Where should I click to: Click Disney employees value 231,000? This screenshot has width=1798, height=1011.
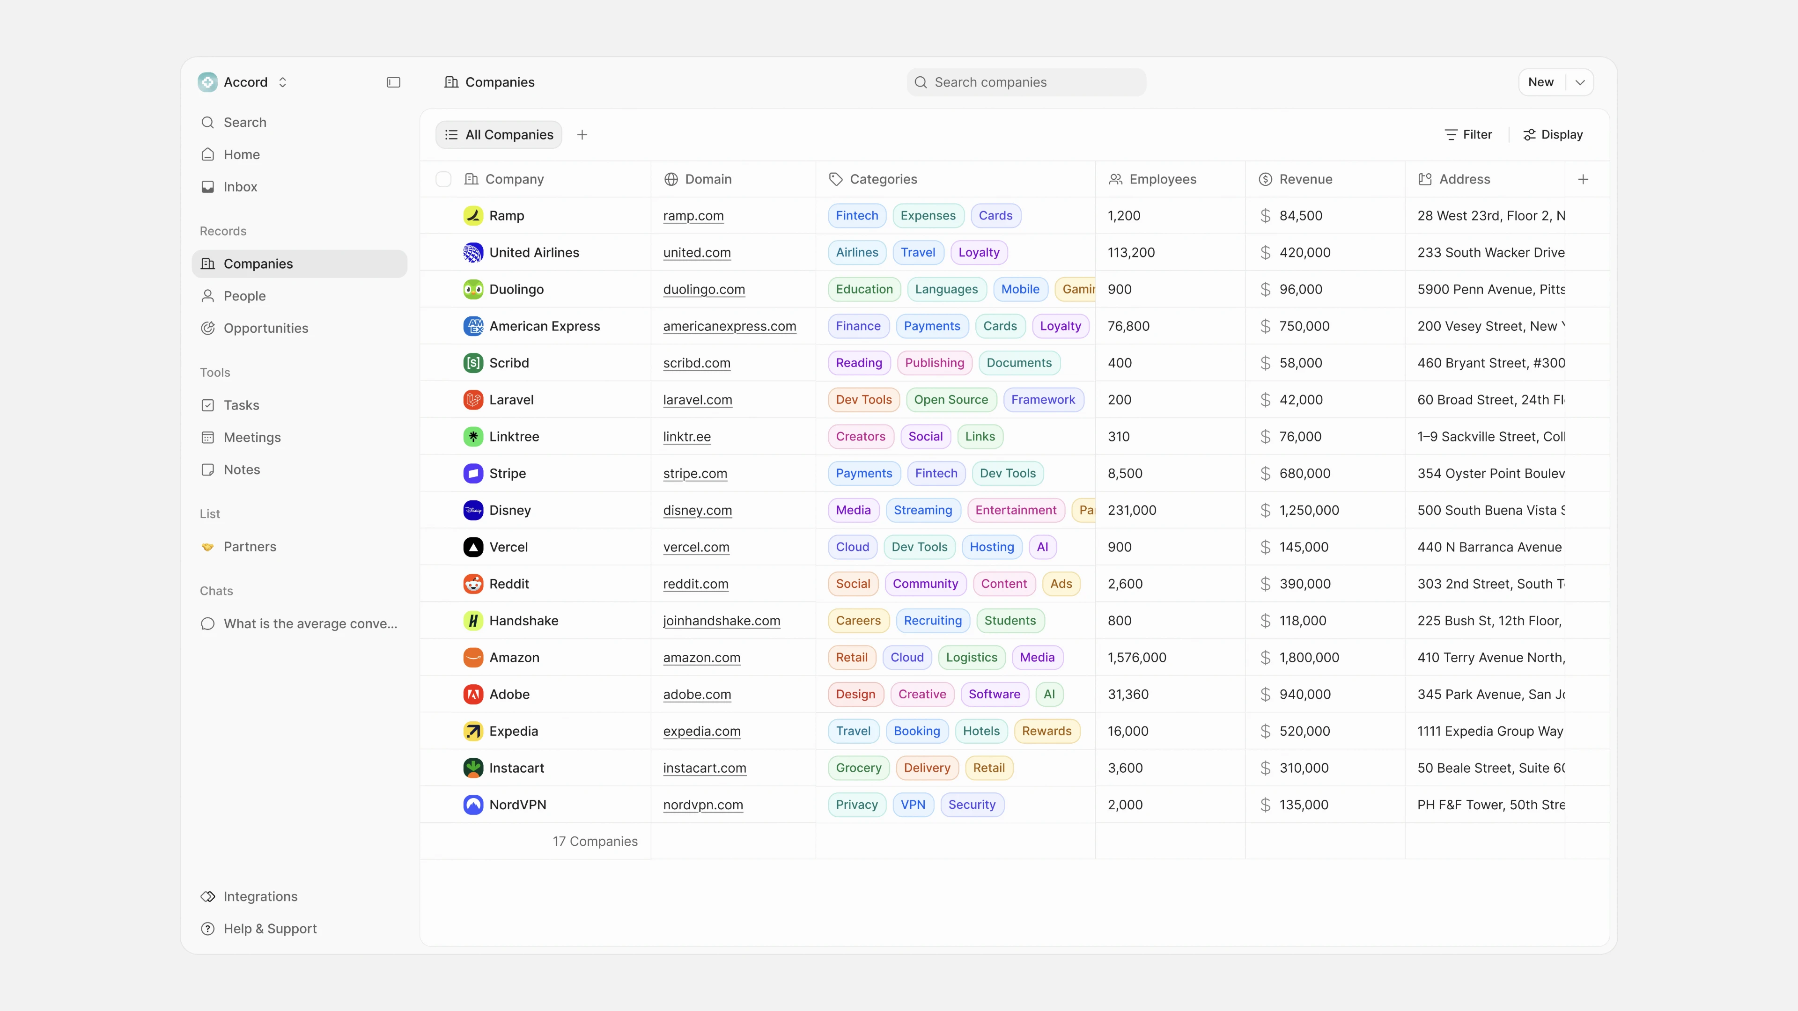(1132, 510)
